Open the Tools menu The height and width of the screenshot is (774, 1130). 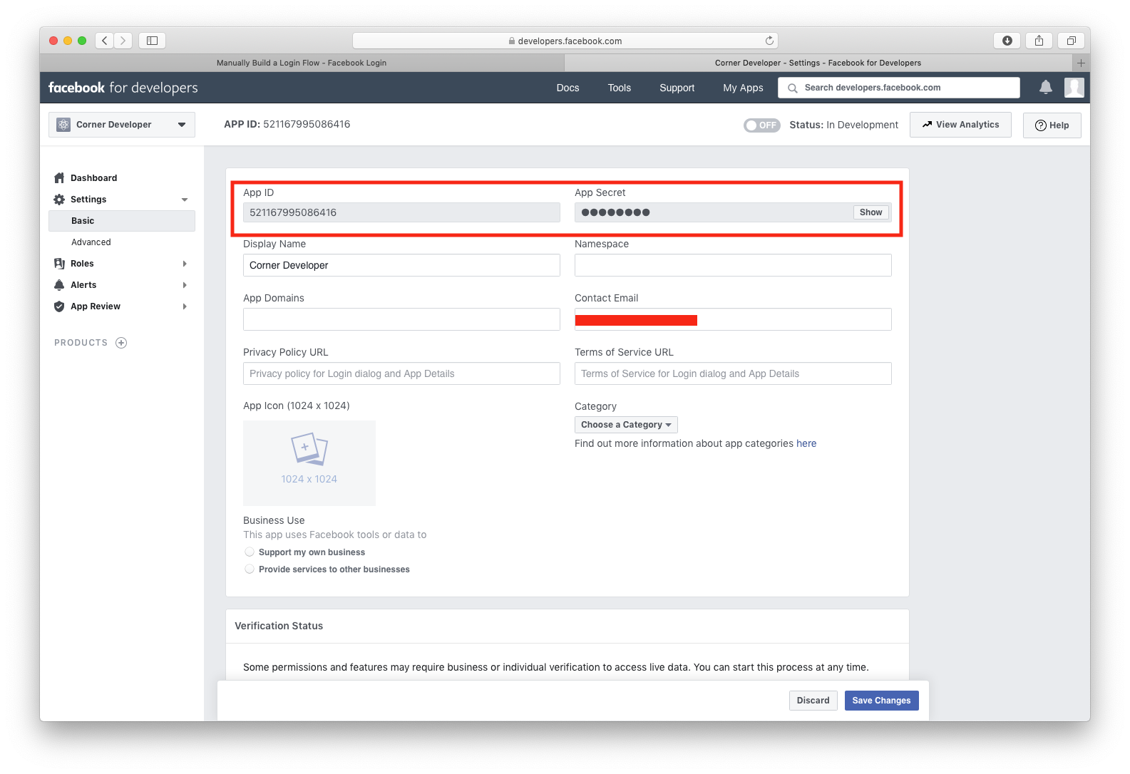coord(620,88)
